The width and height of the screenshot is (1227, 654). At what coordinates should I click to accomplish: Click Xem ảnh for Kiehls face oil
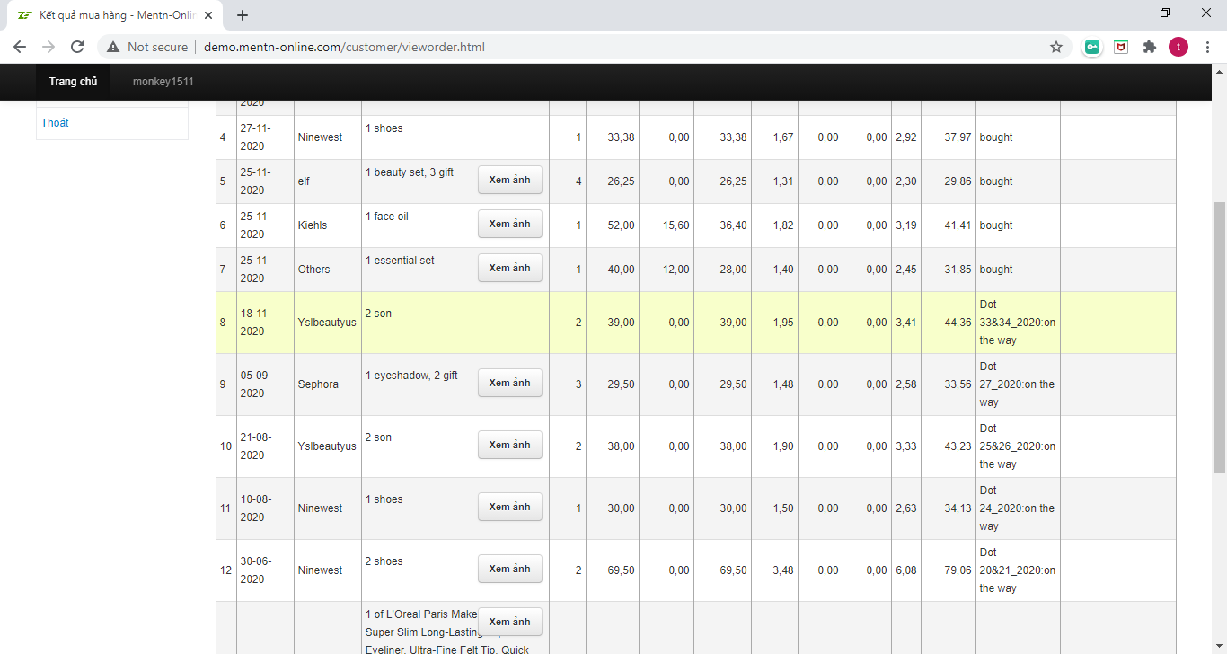[509, 225]
